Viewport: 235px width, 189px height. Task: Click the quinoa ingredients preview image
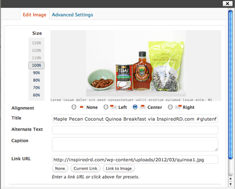tap(136, 63)
